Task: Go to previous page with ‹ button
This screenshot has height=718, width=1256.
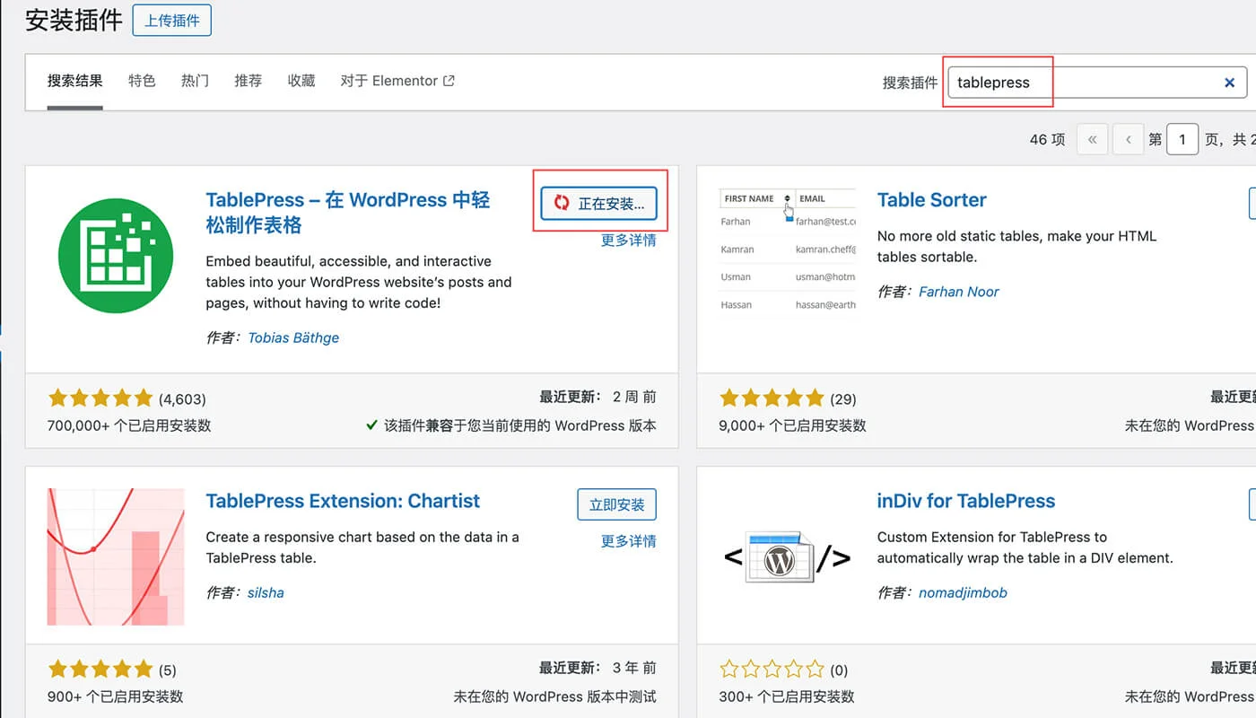Action: [x=1128, y=139]
